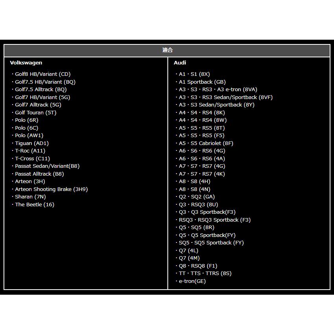This screenshot has height=334, width=334.
Task: Select Arteon Shooting Brake (3H9)
Action: 51,189
